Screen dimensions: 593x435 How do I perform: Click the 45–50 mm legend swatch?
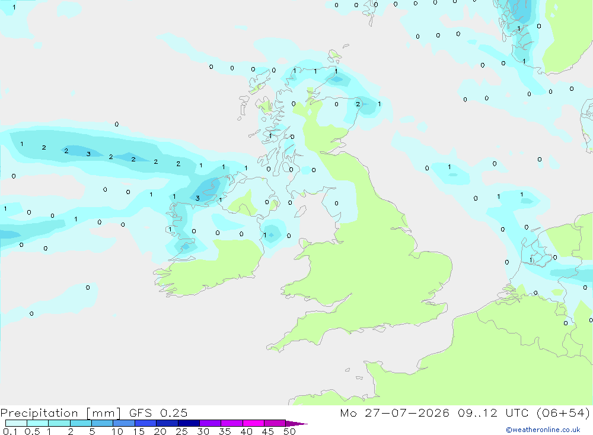click(275, 423)
